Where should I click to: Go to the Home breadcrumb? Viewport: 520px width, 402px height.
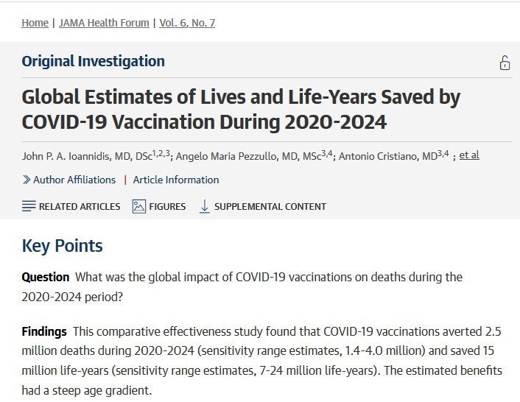pyautogui.click(x=35, y=23)
